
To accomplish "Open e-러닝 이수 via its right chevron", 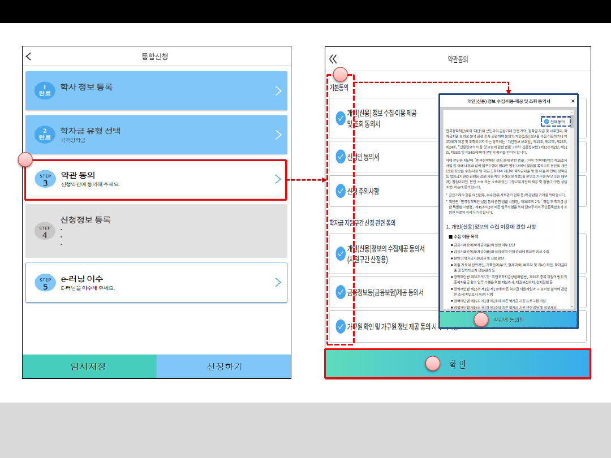I will [278, 282].
